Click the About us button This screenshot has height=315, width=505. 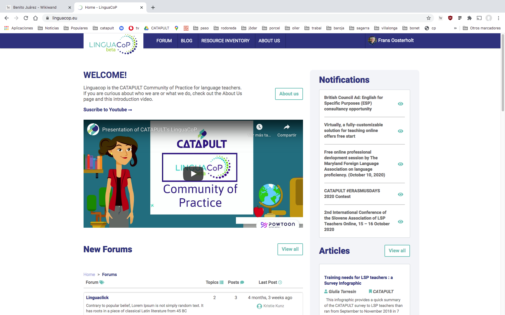point(289,94)
